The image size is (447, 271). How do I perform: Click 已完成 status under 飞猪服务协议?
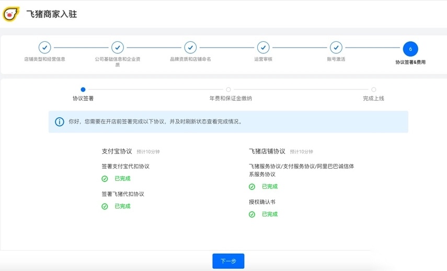(270, 187)
